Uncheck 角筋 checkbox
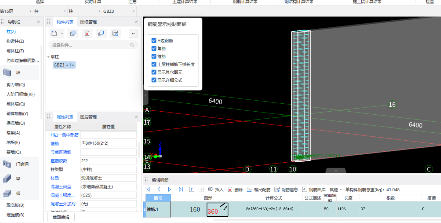Screen dimensions: 441x223 pyautogui.click(x=154, y=49)
